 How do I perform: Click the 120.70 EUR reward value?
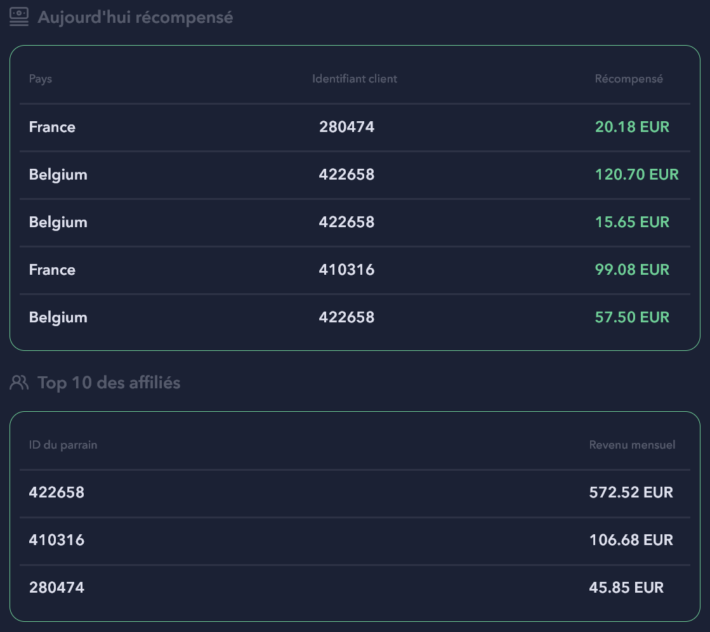pos(636,174)
